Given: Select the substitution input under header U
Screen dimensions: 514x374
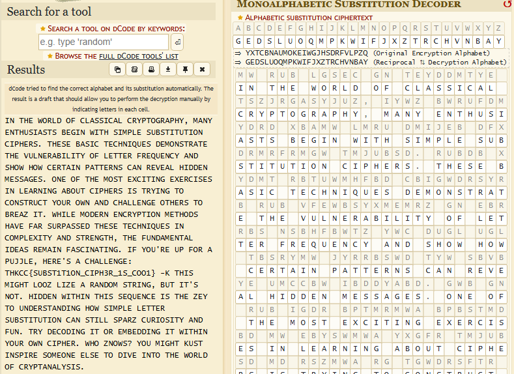Looking at the screenshot, I should tap(446, 42).
